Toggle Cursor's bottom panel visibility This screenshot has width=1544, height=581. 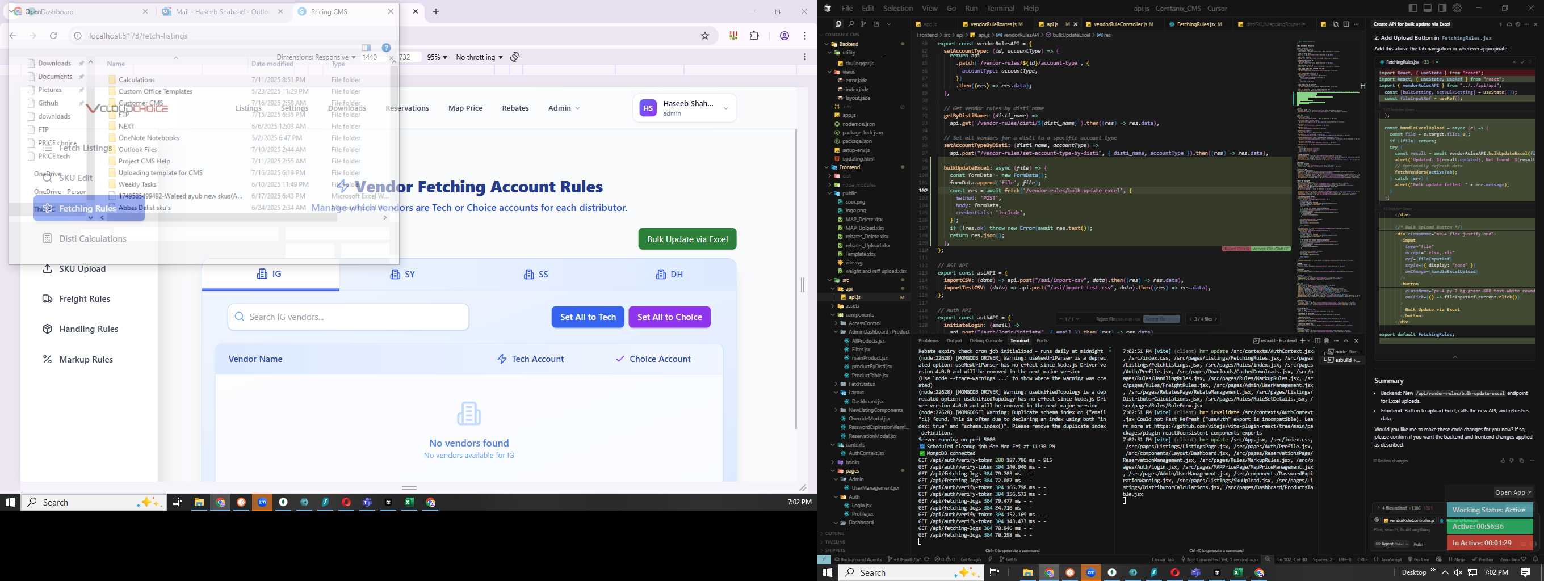[x=1428, y=9]
